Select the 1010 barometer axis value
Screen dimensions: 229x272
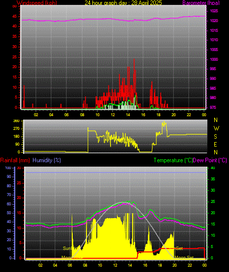214,40
